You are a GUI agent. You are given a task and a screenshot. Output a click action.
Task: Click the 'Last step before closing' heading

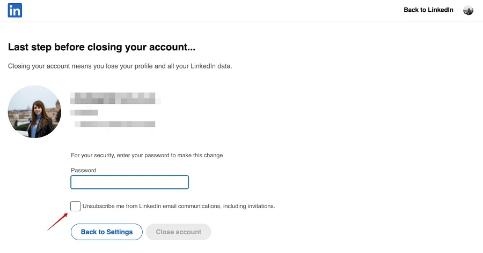click(101, 48)
